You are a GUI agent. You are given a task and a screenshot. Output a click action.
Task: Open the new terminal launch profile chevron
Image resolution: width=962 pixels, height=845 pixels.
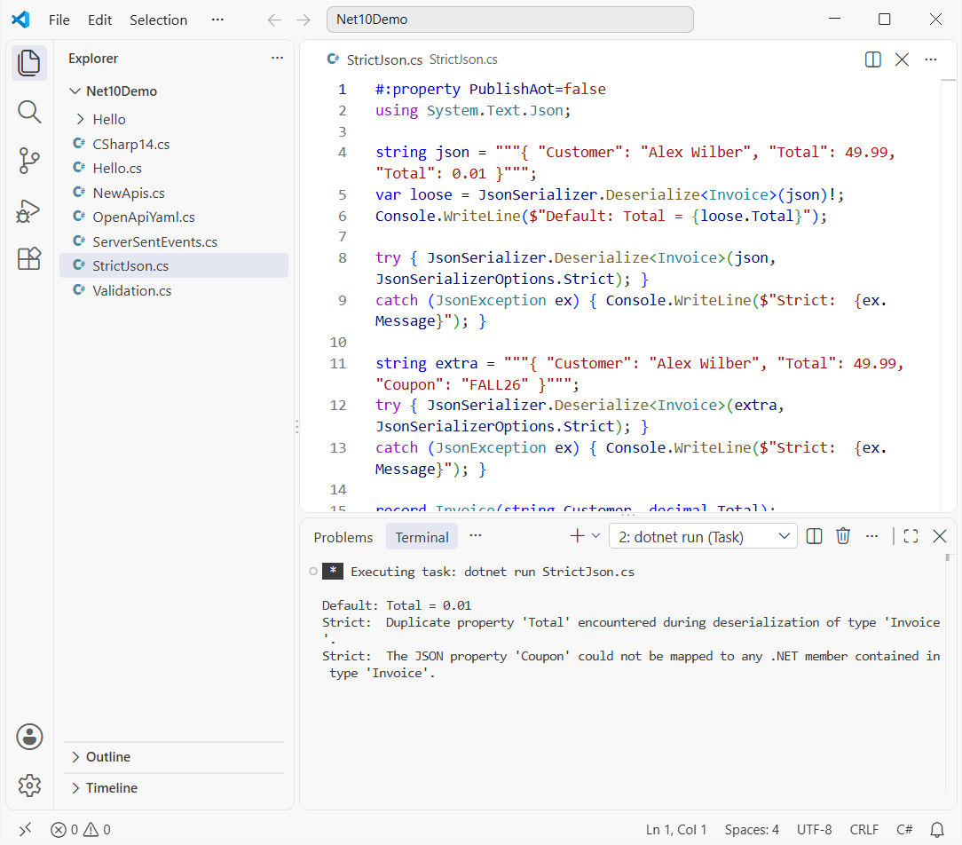595,536
